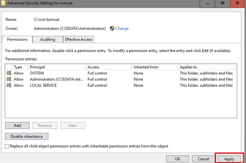Click the Change owner link
Image resolution: width=246 pixels, height=163 pixels.
(122, 29)
